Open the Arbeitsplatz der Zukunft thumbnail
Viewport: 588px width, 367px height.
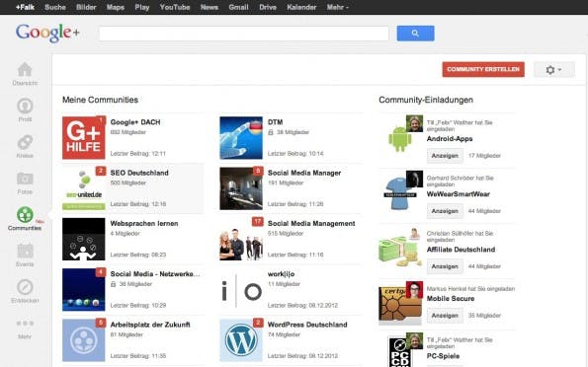tap(84, 340)
